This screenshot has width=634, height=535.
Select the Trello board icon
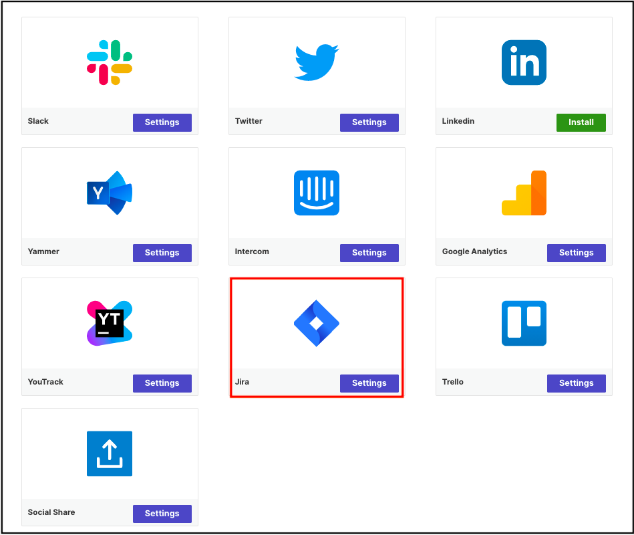(523, 323)
